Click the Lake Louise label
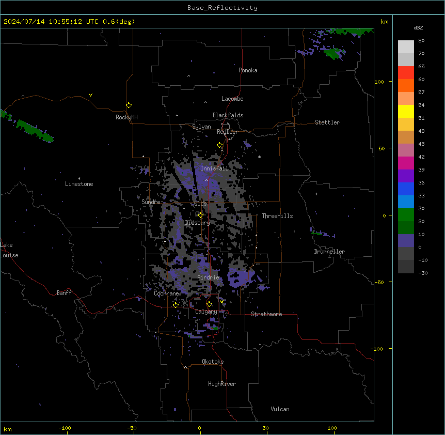Viewport: 445px width, 435px height. 9,250
